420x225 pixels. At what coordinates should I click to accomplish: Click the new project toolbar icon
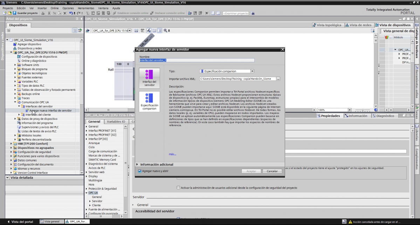pyautogui.click(x=5, y=13)
